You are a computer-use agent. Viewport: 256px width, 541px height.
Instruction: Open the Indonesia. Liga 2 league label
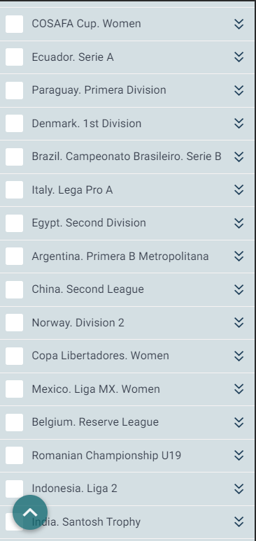coord(74,489)
